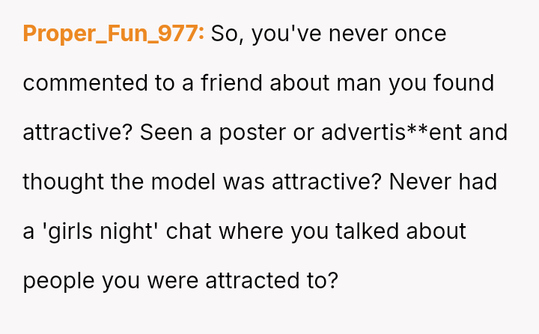This screenshot has width=539, height=334.
Task: Open the Proper_Fun_977 user profile link
Action: click(x=114, y=34)
